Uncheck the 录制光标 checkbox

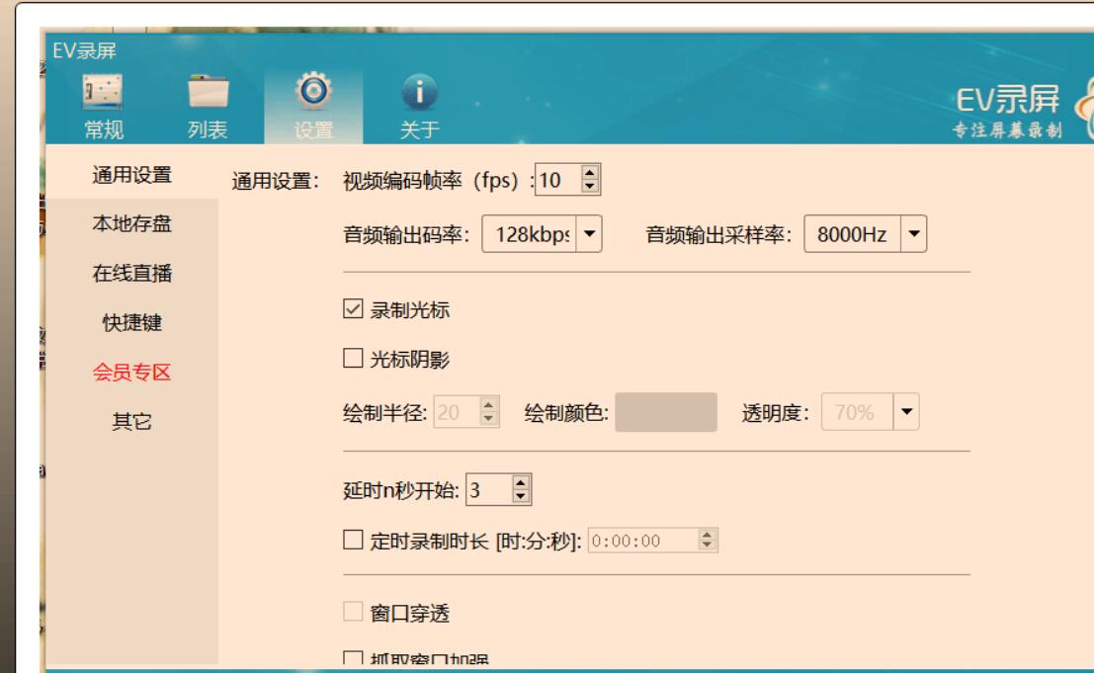pyautogui.click(x=353, y=309)
